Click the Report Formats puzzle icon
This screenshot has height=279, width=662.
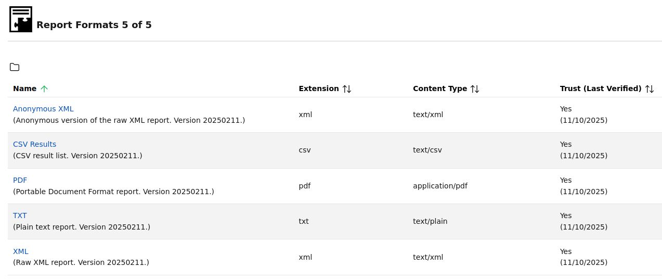click(x=21, y=19)
